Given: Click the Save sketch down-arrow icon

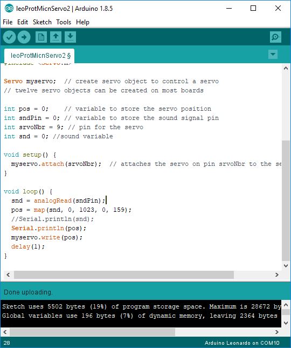Looking at the screenshot, I should (x=71, y=37).
